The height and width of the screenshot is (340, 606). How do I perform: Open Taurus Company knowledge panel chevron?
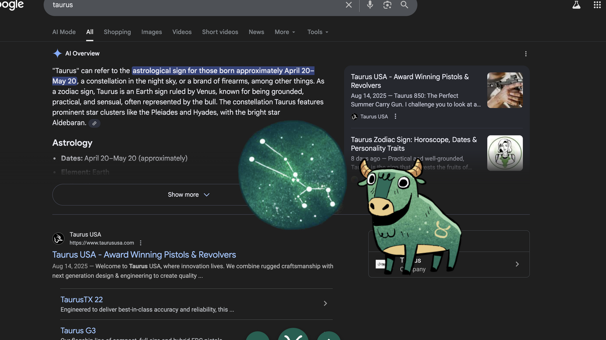517,264
